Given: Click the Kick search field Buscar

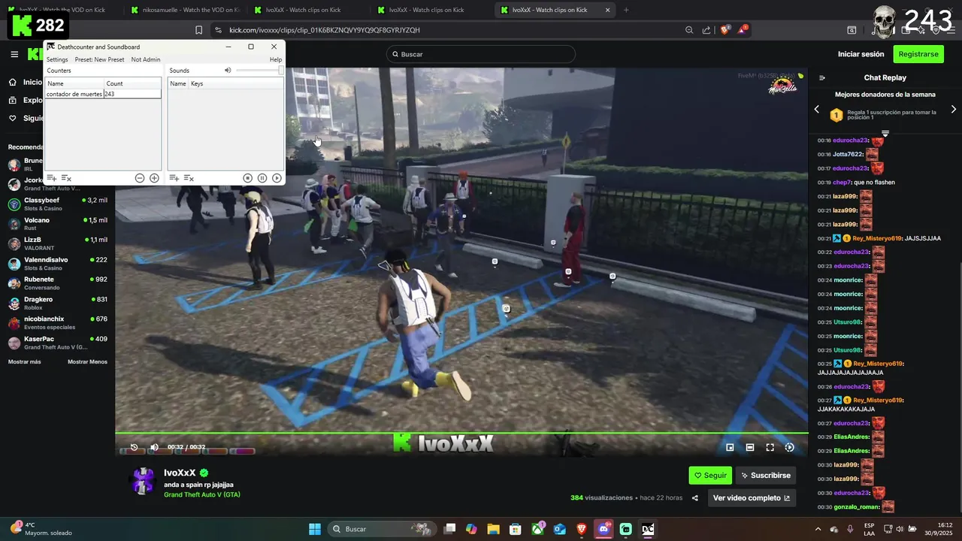Looking at the screenshot, I should click(481, 54).
